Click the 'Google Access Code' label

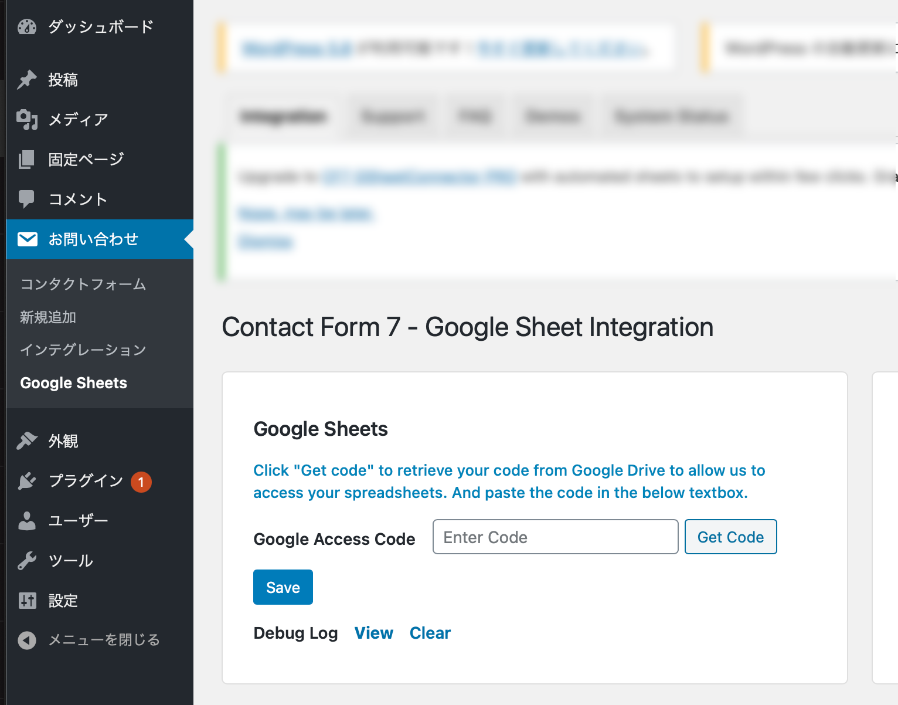[334, 539]
